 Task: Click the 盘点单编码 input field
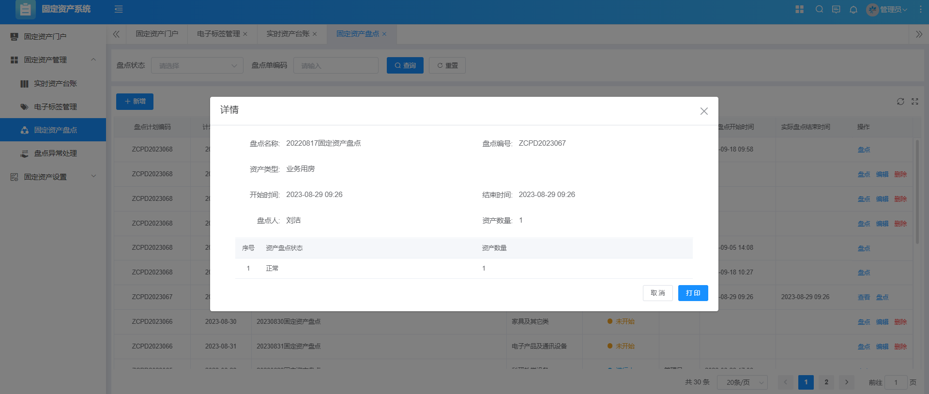pyautogui.click(x=335, y=65)
